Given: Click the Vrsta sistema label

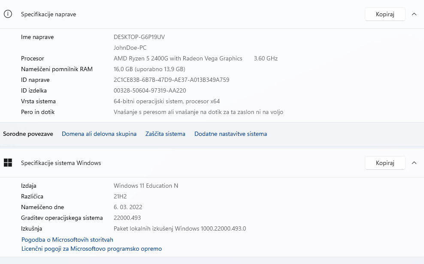Looking at the screenshot, I should coord(38,102).
